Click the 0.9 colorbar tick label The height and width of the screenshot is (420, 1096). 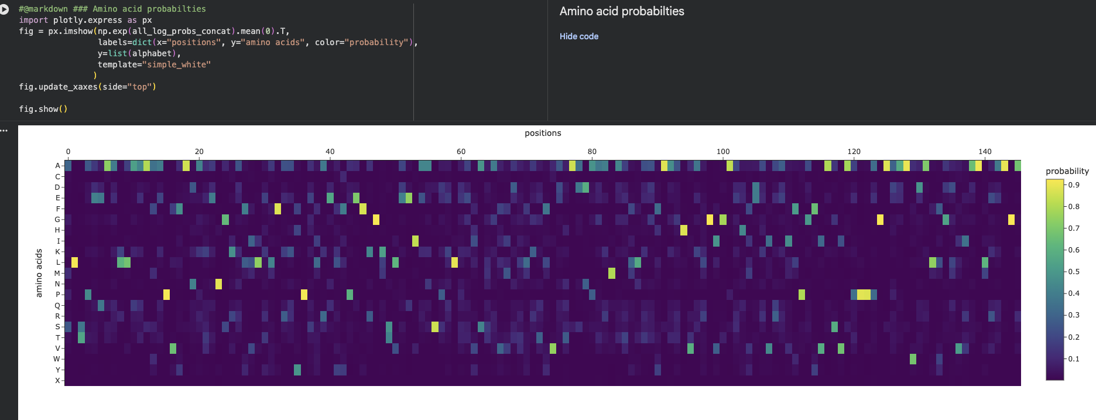click(1074, 185)
